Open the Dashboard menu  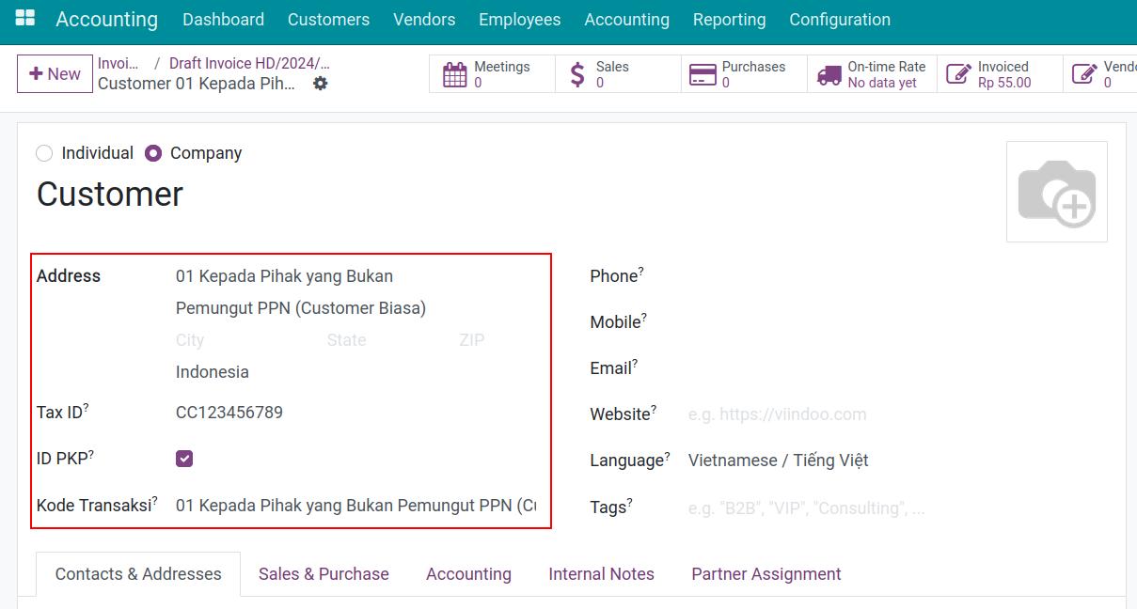tap(223, 20)
